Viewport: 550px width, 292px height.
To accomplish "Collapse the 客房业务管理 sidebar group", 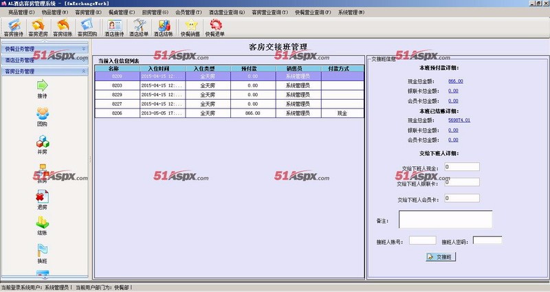I will [x=45, y=71].
